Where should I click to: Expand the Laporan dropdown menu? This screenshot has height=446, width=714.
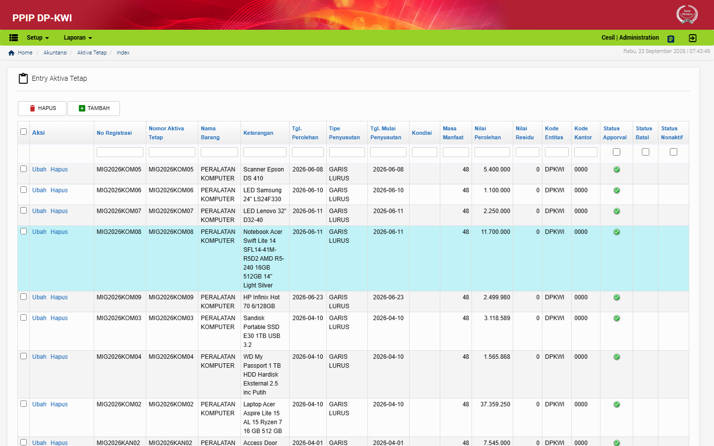78,38
